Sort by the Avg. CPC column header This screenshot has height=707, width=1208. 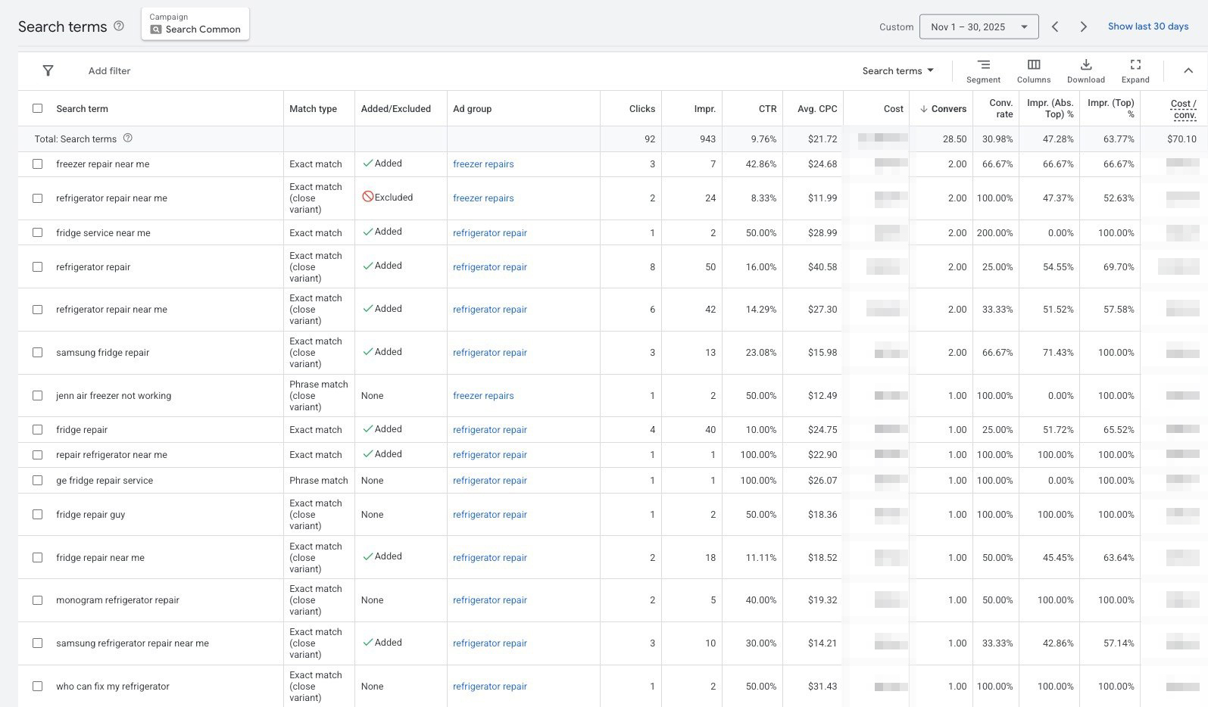click(816, 108)
